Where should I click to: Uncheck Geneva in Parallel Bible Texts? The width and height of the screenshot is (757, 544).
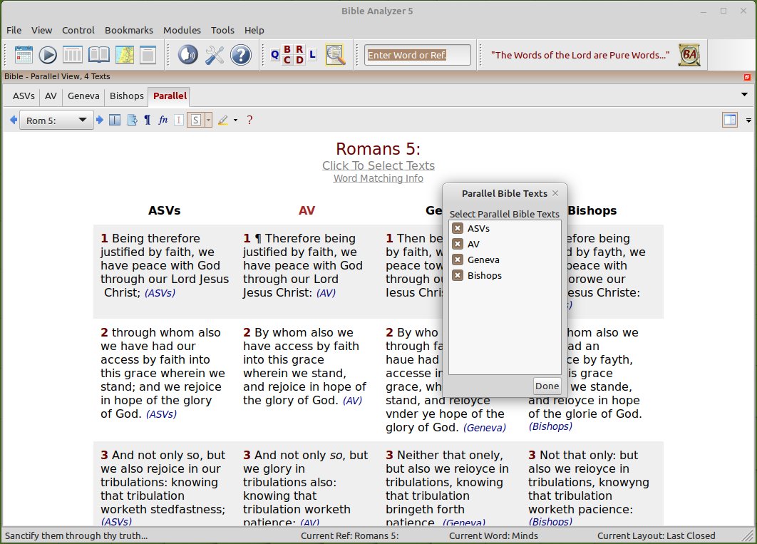pyautogui.click(x=458, y=260)
